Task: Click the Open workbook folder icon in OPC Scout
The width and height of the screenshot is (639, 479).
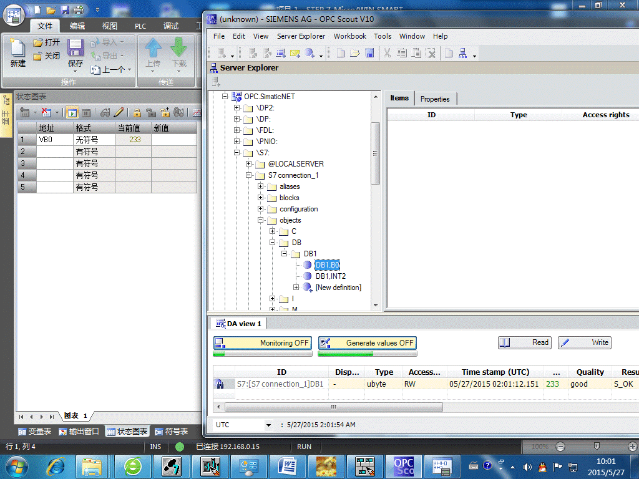Action: point(355,53)
